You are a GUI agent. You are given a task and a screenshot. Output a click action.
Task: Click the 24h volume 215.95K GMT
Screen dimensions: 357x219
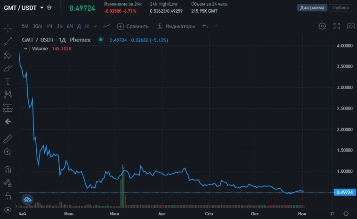[204, 11]
